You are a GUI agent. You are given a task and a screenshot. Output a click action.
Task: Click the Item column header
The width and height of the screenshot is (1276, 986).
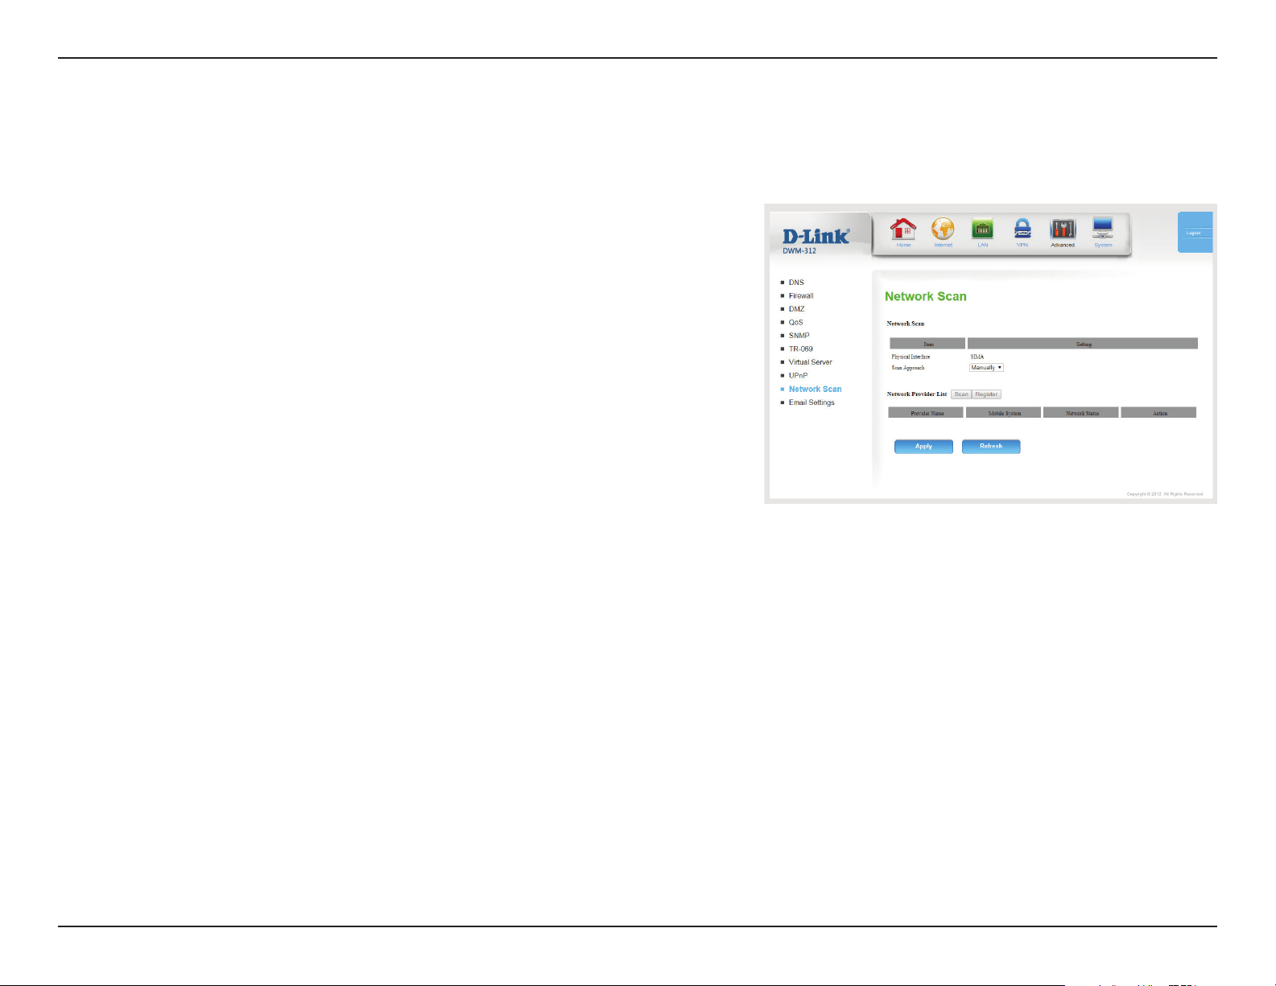tap(927, 344)
